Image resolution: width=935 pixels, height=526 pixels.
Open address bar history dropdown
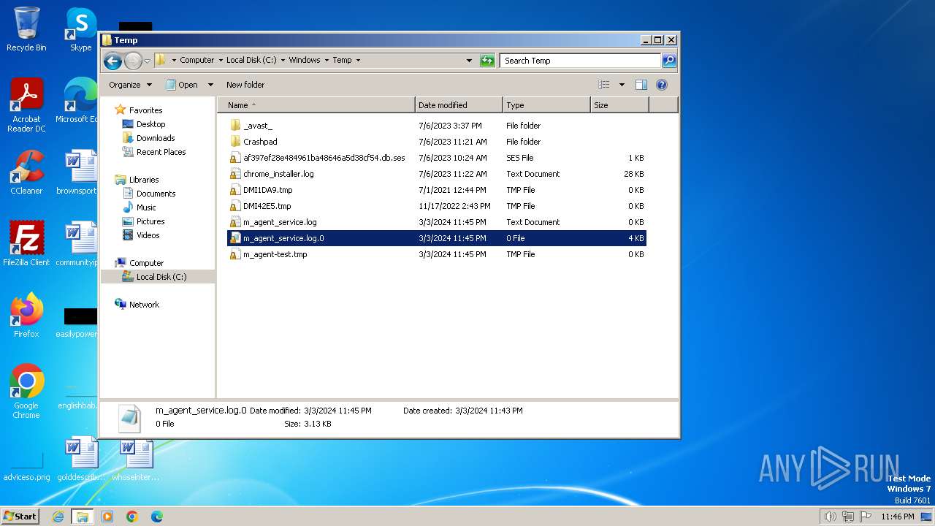pyautogui.click(x=469, y=61)
